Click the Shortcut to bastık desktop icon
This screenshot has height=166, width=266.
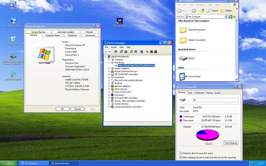click(x=13, y=76)
